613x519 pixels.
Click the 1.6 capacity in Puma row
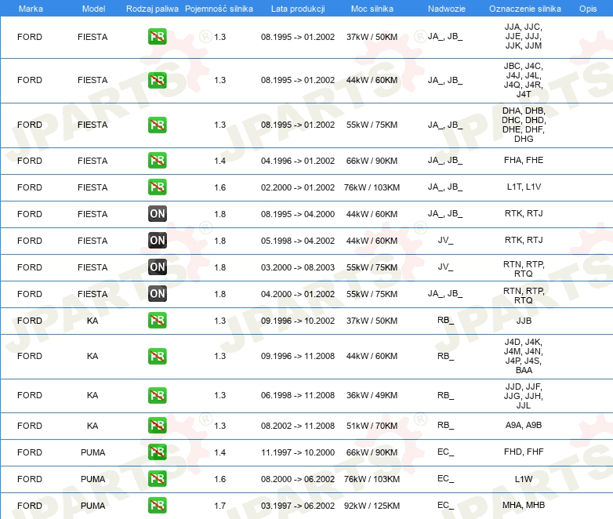pos(219,479)
